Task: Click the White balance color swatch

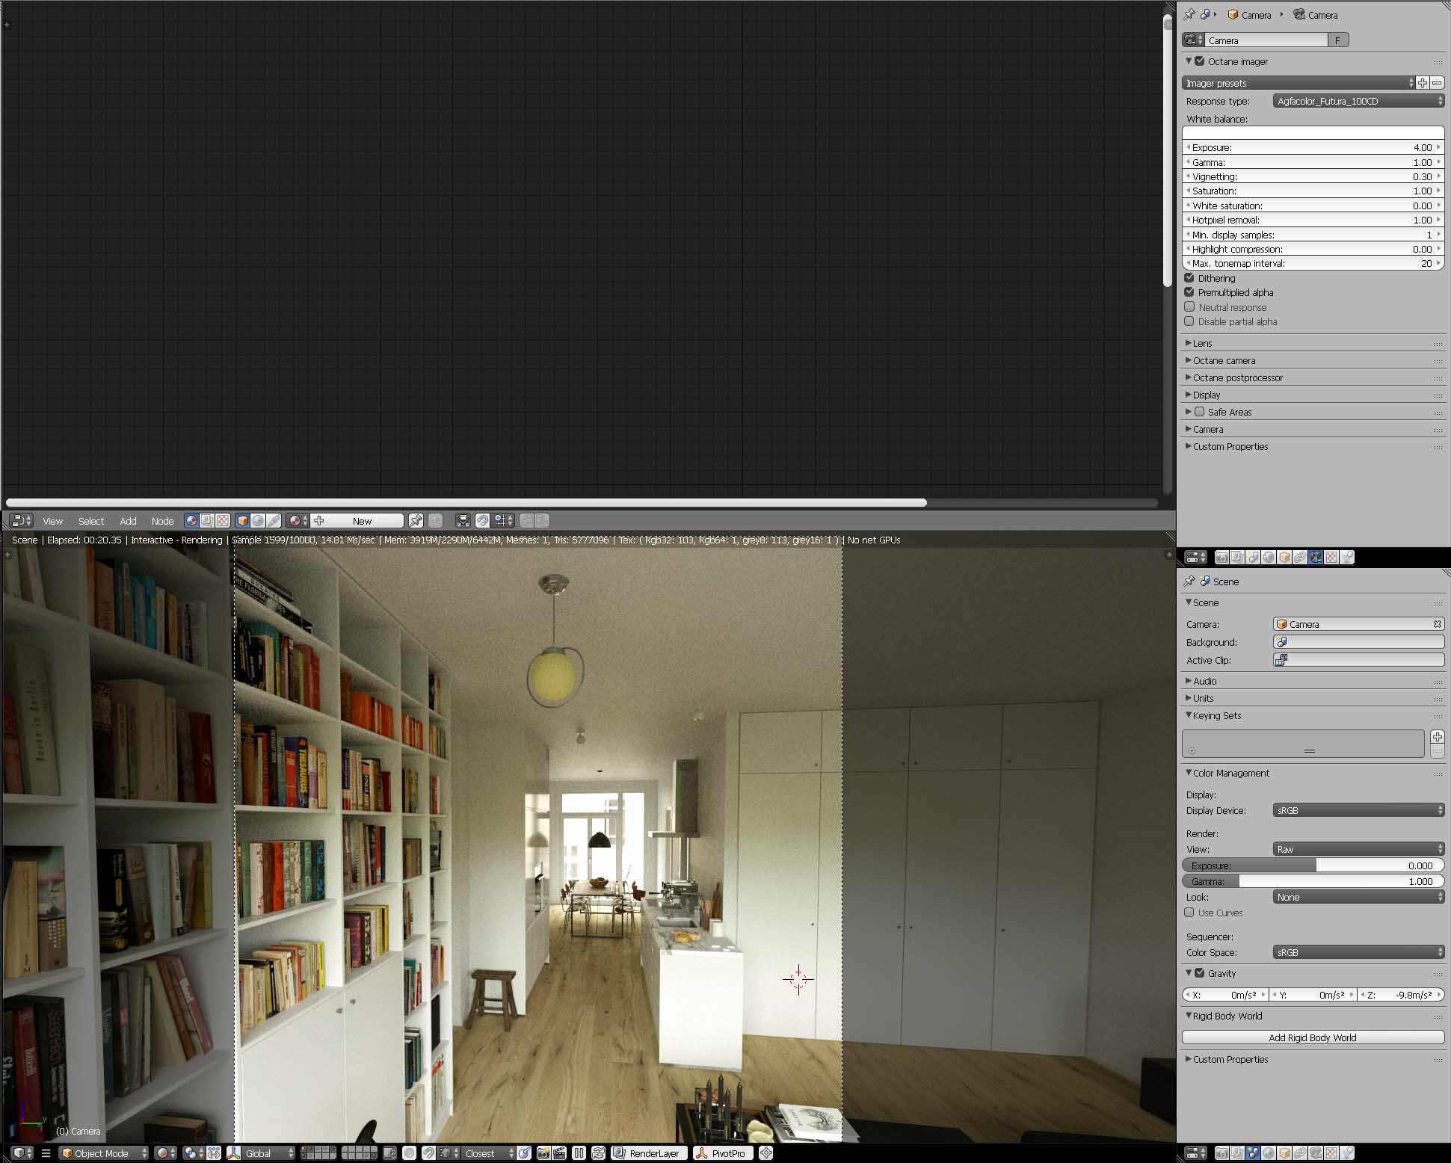Action: tap(1312, 133)
